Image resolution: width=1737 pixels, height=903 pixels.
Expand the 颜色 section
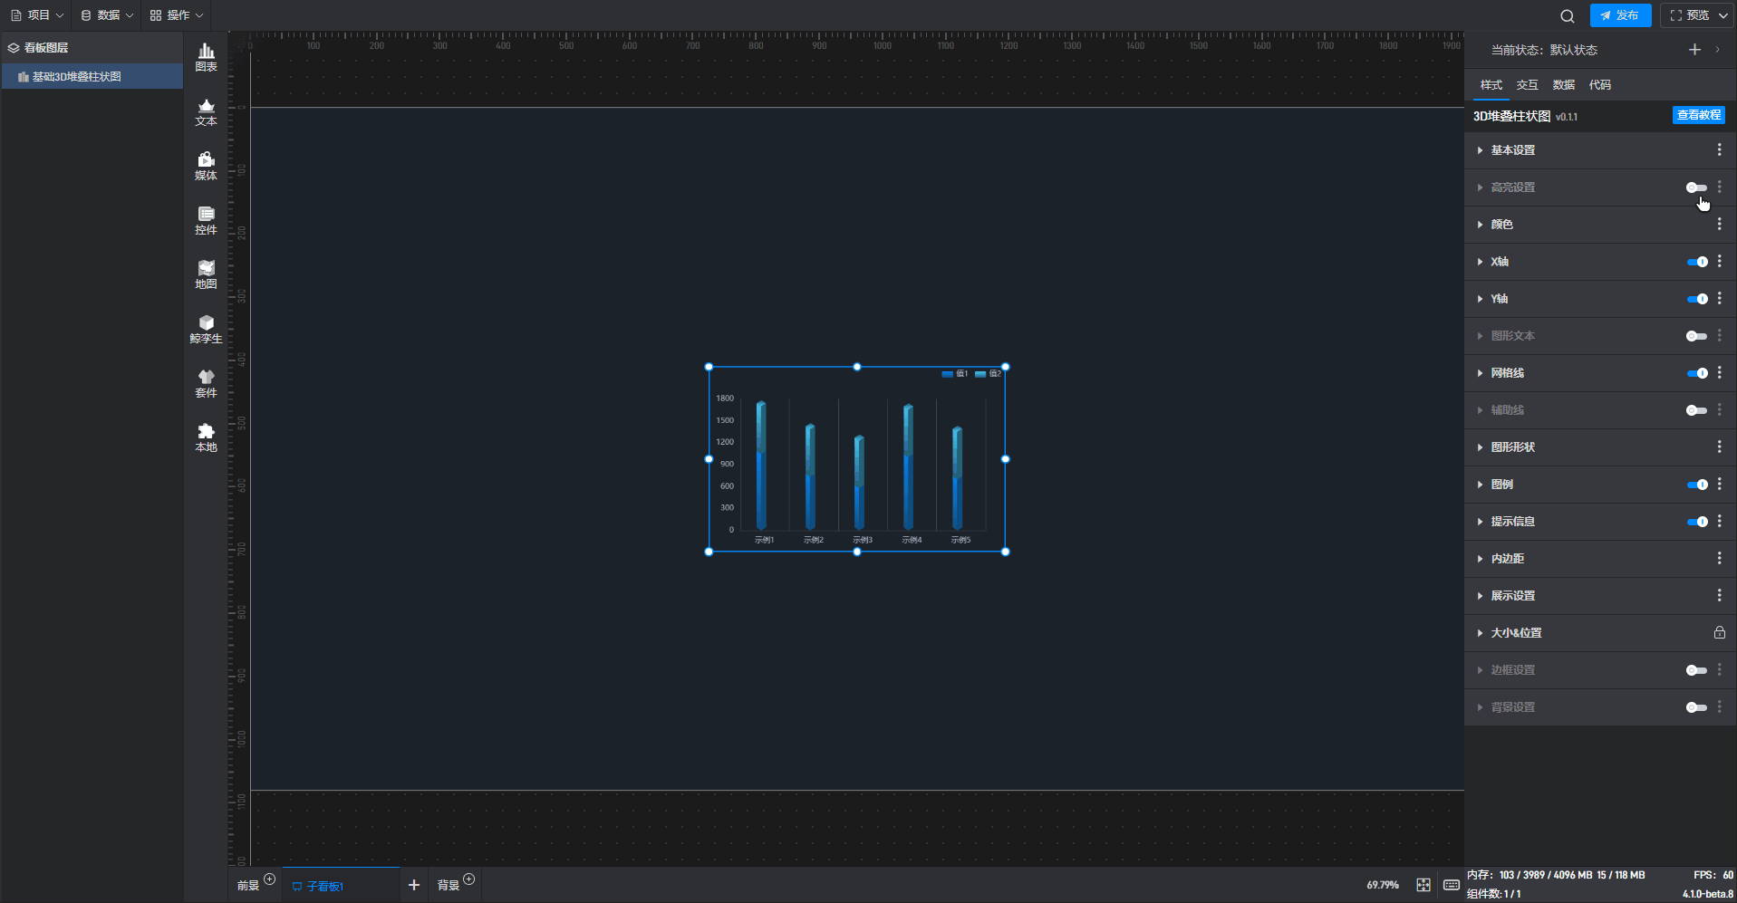tap(1480, 225)
